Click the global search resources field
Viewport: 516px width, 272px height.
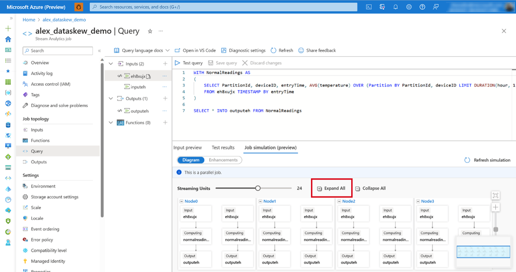(x=224, y=7)
